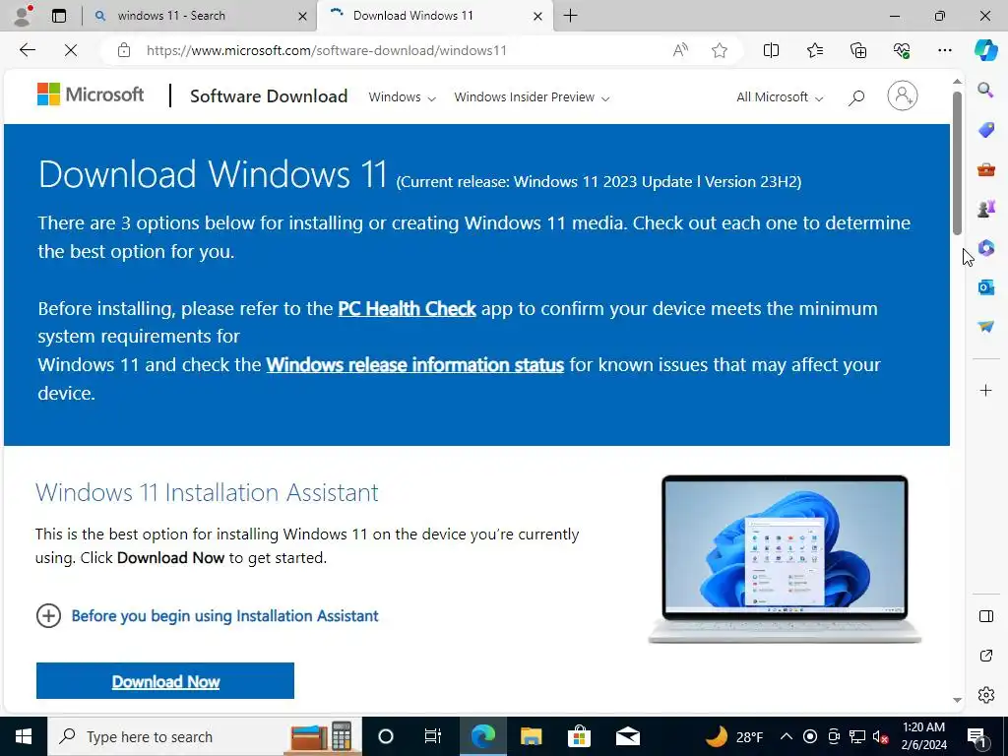Image resolution: width=1008 pixels, height=756 pixels.
Task: Open Mail app from taskbar
Action: pyautogui.click(x=627, y=736)
